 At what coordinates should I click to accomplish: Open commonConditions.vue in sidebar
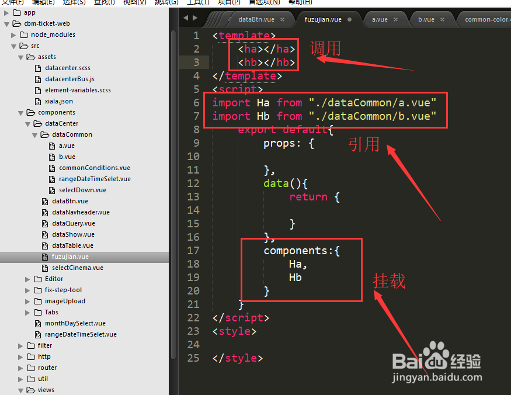point(95,168)
